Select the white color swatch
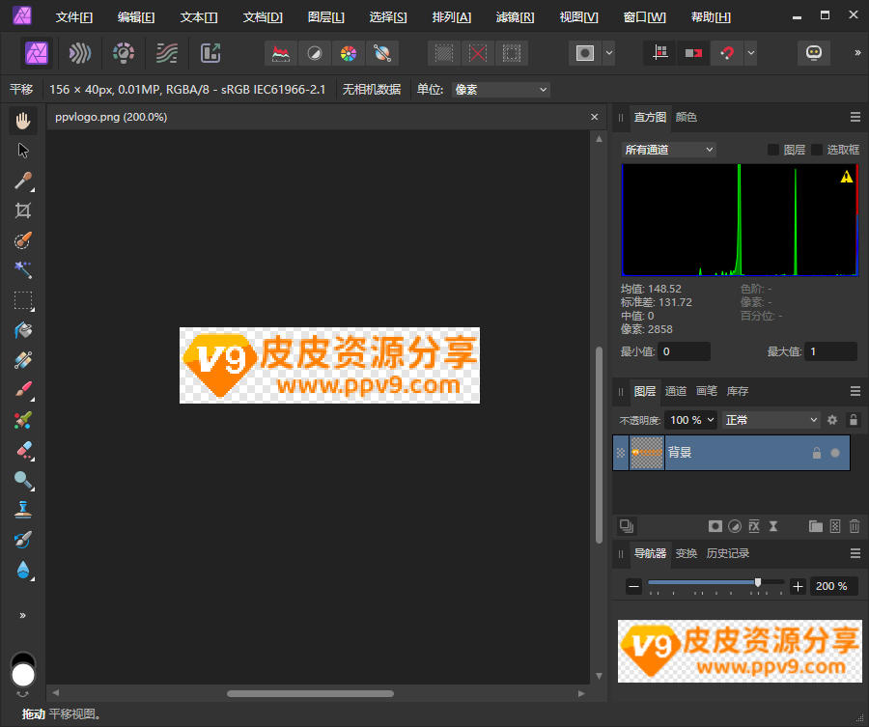 coord(23,675)
